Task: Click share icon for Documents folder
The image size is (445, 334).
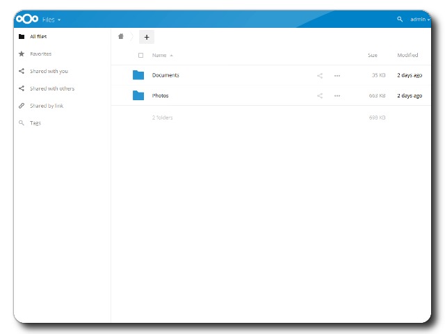Action: (x=320, y=75)
